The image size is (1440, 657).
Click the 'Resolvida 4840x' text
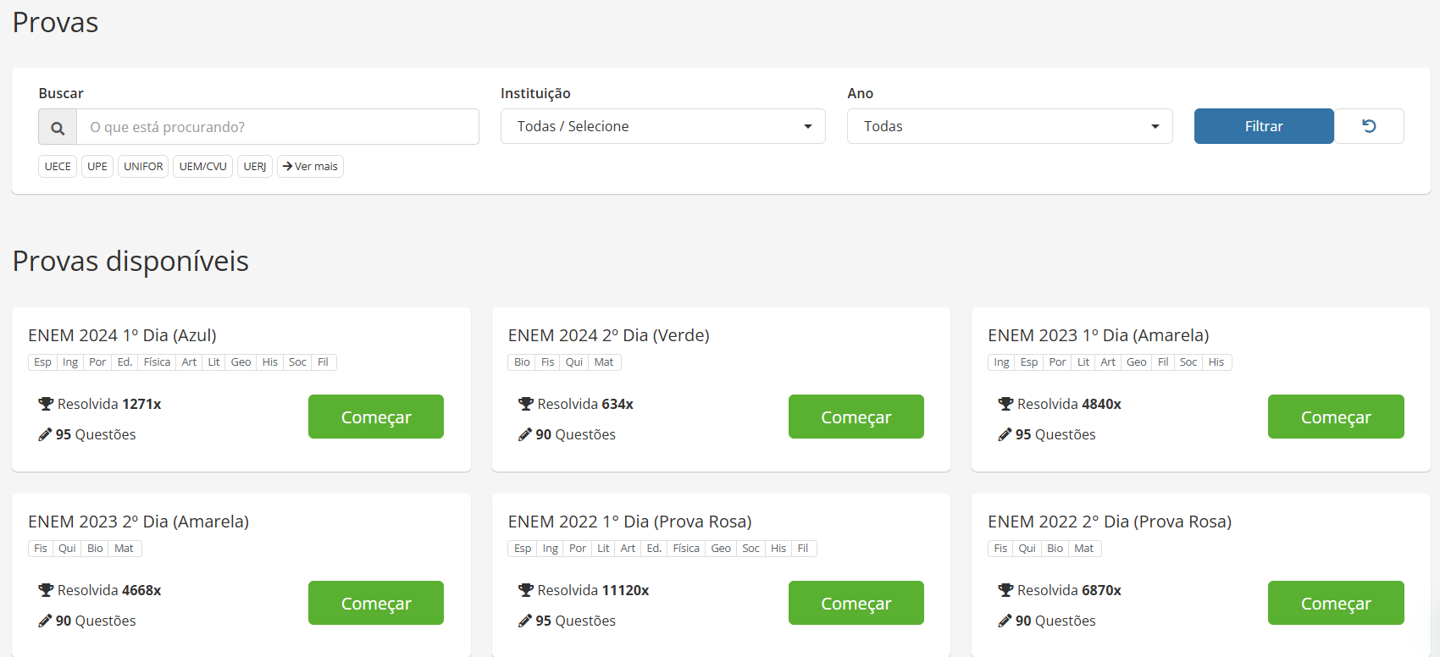pos(1069,404)
